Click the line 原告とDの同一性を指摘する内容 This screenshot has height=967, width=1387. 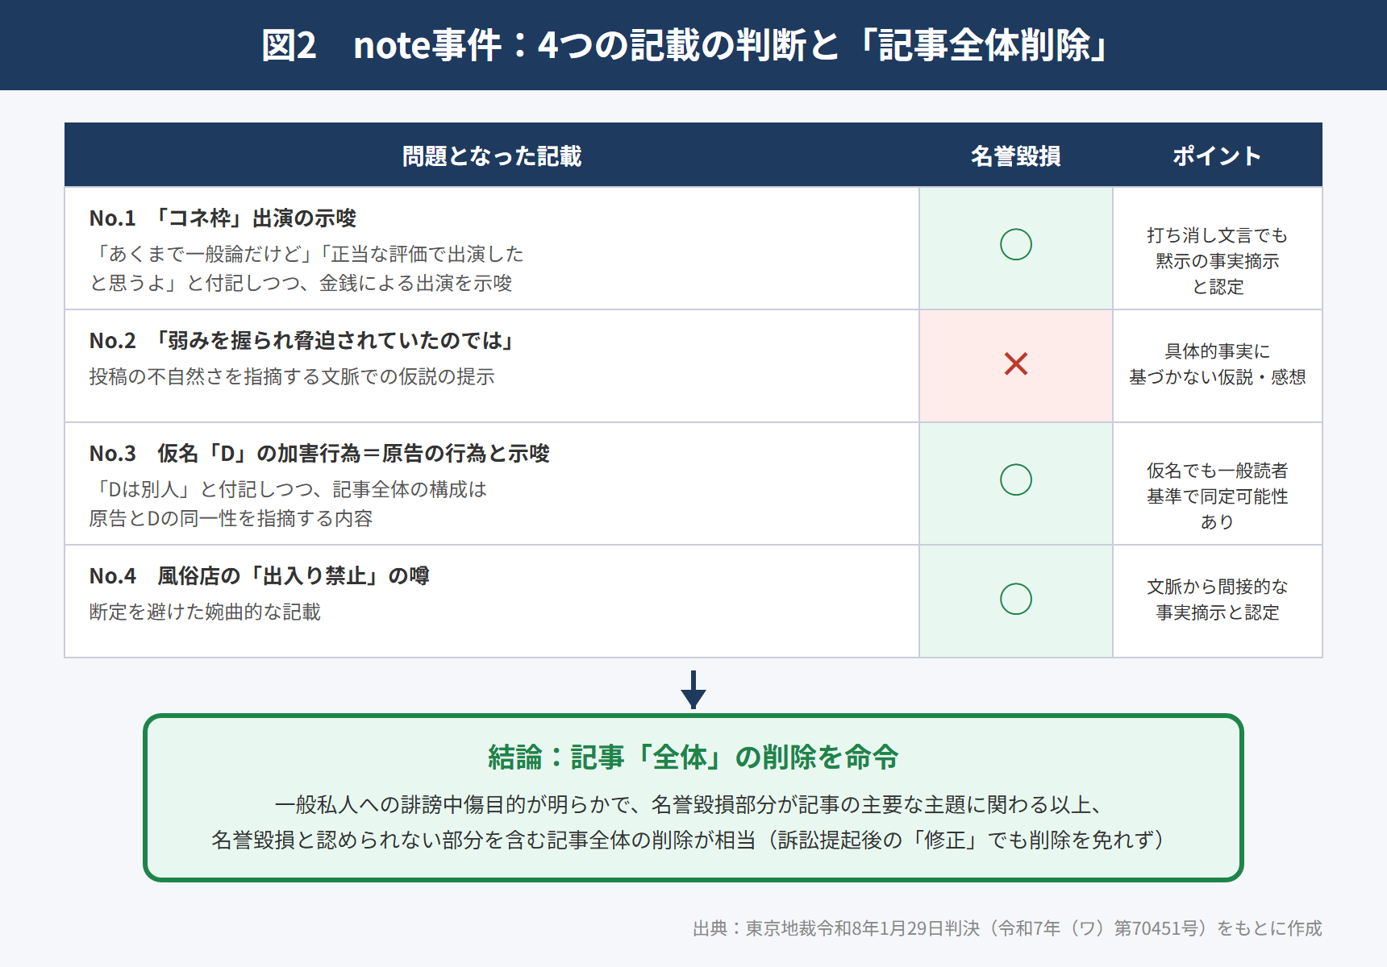[231, 518]
